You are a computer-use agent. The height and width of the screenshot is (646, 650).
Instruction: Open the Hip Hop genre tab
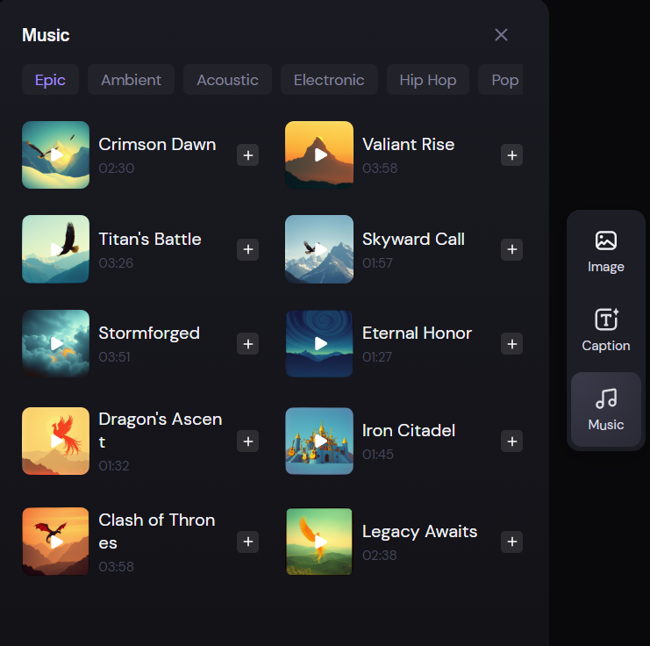tap(428, 80)
